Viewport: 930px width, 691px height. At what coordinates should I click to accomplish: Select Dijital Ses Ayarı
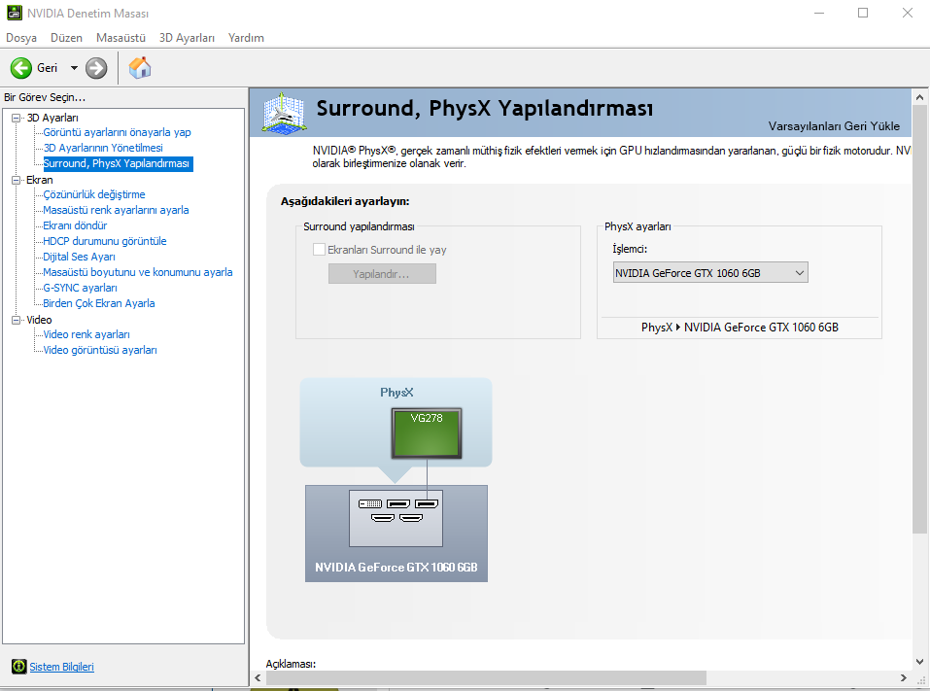(x=80, y=257)
